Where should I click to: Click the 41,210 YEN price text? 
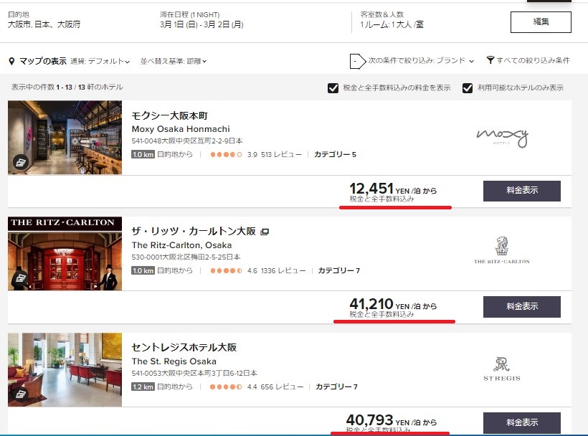point(393,305)
